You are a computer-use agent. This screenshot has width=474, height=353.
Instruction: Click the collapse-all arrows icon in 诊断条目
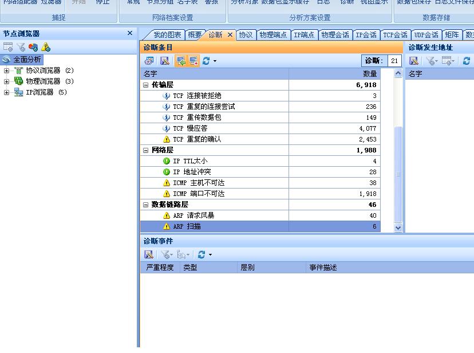181,62
